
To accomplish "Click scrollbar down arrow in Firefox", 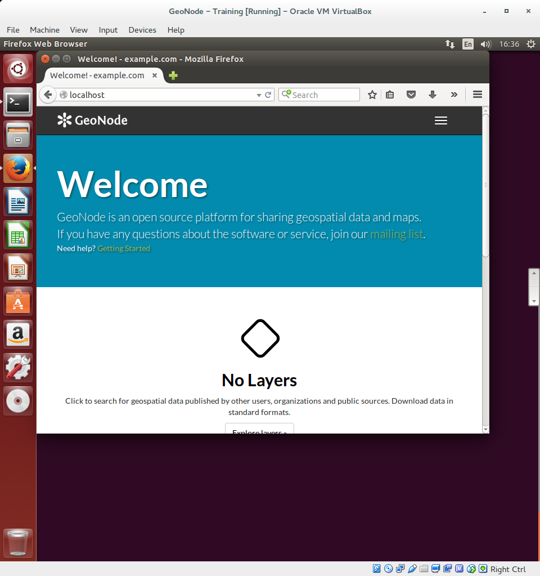I will coord(485,430).
